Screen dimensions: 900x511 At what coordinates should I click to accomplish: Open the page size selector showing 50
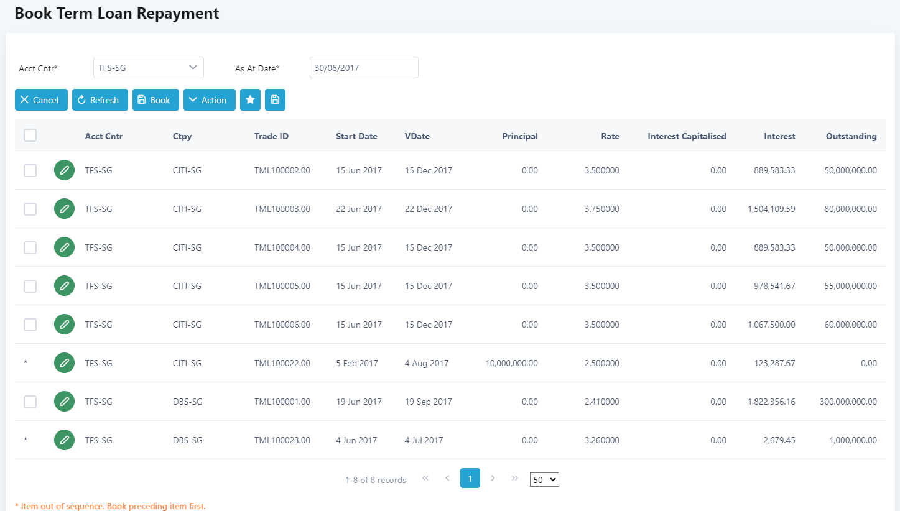[544, 480]
